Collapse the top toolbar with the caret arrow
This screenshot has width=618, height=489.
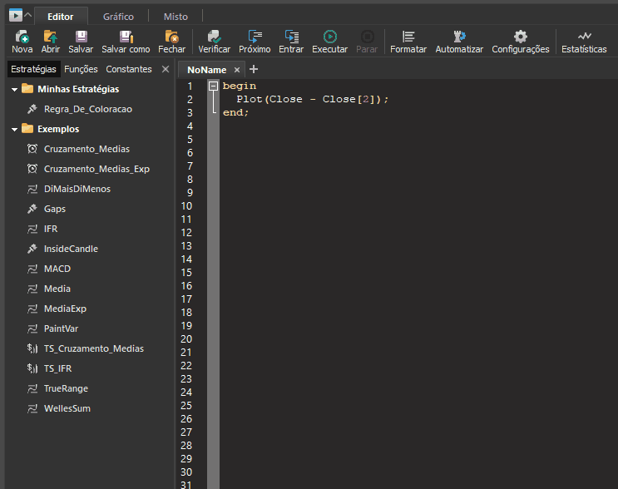tap(28, 15)
